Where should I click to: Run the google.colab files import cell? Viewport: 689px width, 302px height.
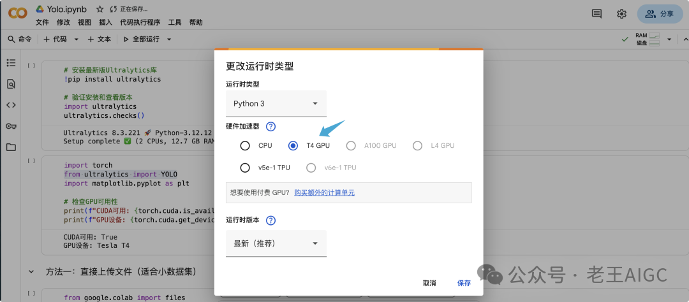tap(31, 293)
